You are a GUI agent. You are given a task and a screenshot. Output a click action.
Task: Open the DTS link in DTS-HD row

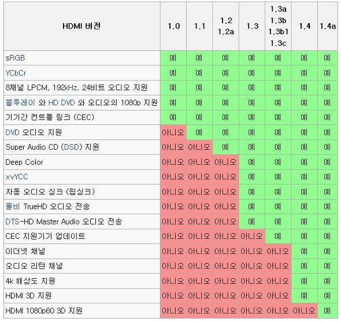tap(12, 222)
